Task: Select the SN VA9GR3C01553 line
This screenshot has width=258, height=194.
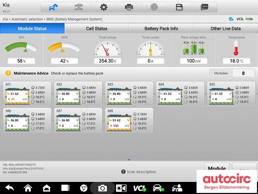Action: [15, 172]
